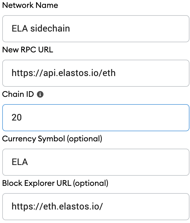Click the "Network Name" label
The height and width of the screenshot is (223, 190).
coord(30,5)
